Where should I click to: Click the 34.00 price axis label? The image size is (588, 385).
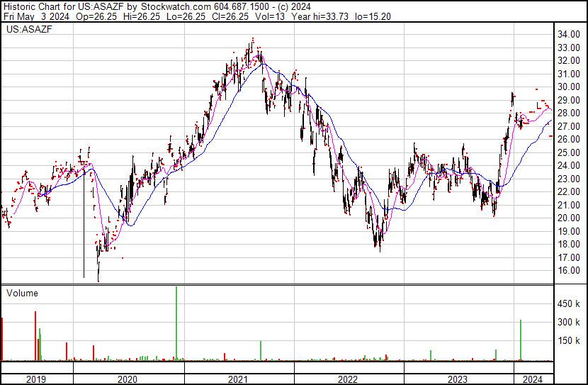click(568, 34)
